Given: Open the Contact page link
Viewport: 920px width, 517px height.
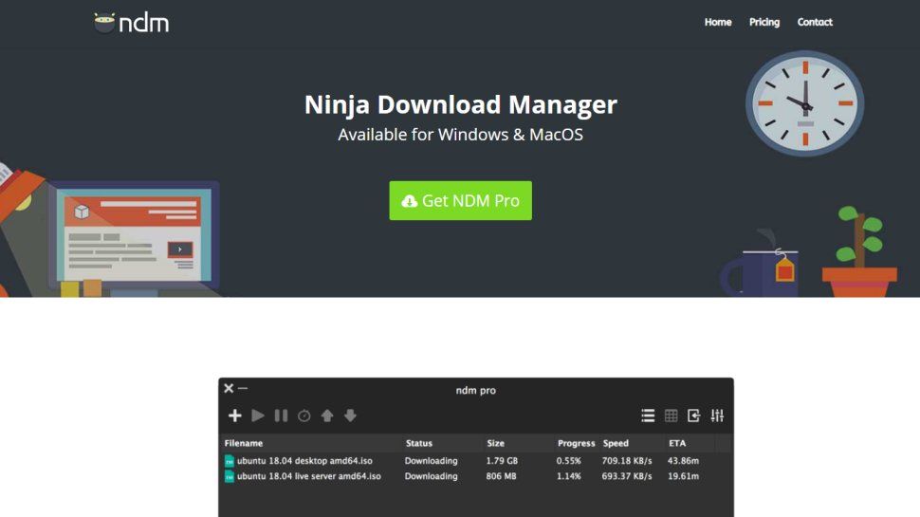Looking at the screenshot, I should (x=815, y=23).
